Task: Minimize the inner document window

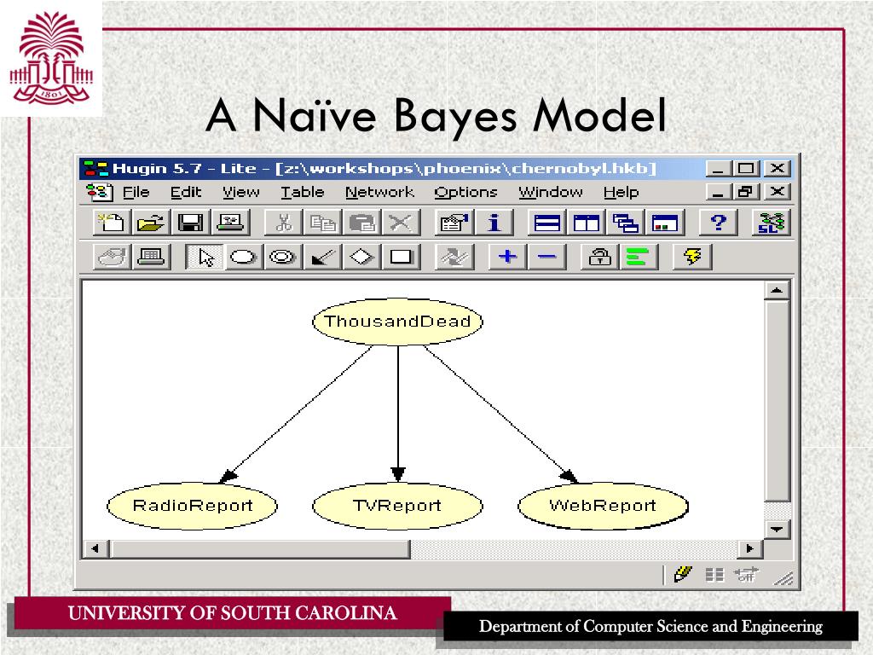Action: click(x=719, y=192)
